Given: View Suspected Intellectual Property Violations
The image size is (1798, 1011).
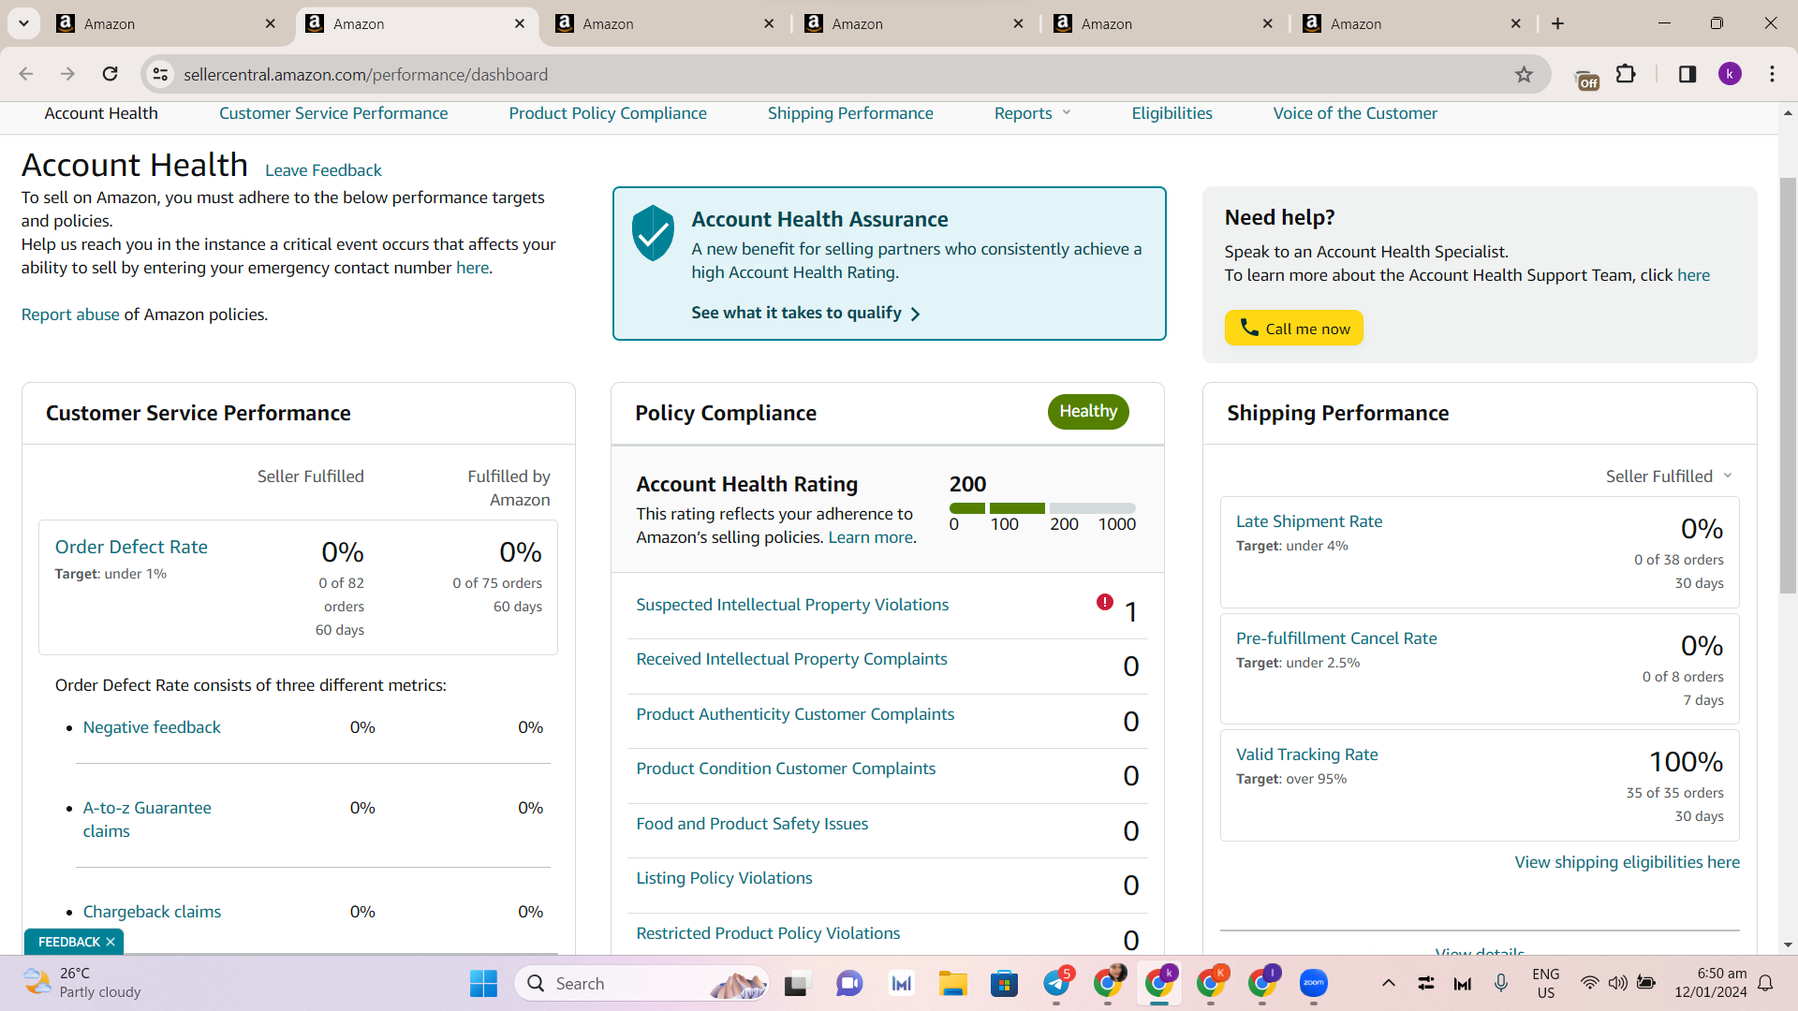Looking at the screenshot, I should [792, 605].
